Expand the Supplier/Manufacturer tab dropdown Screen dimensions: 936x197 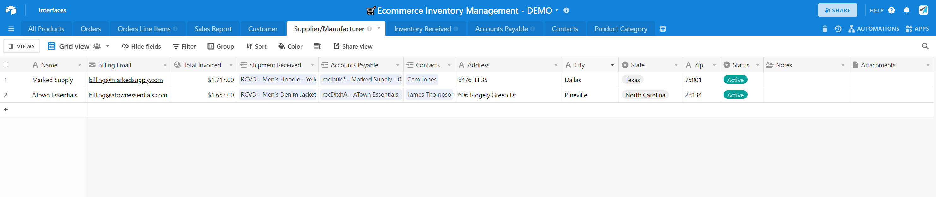(379, 28)
